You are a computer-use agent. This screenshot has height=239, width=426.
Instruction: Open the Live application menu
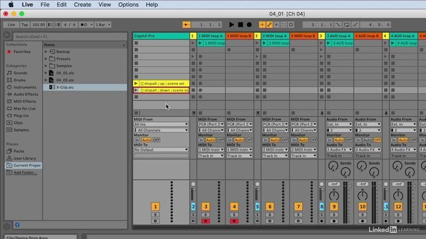coord(27,5)
